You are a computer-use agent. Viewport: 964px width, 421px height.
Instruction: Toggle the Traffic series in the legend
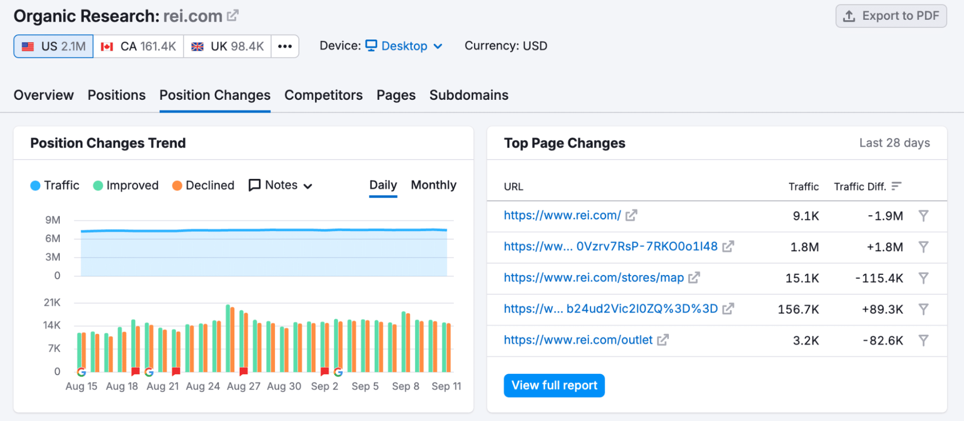(x=55, y=185)
